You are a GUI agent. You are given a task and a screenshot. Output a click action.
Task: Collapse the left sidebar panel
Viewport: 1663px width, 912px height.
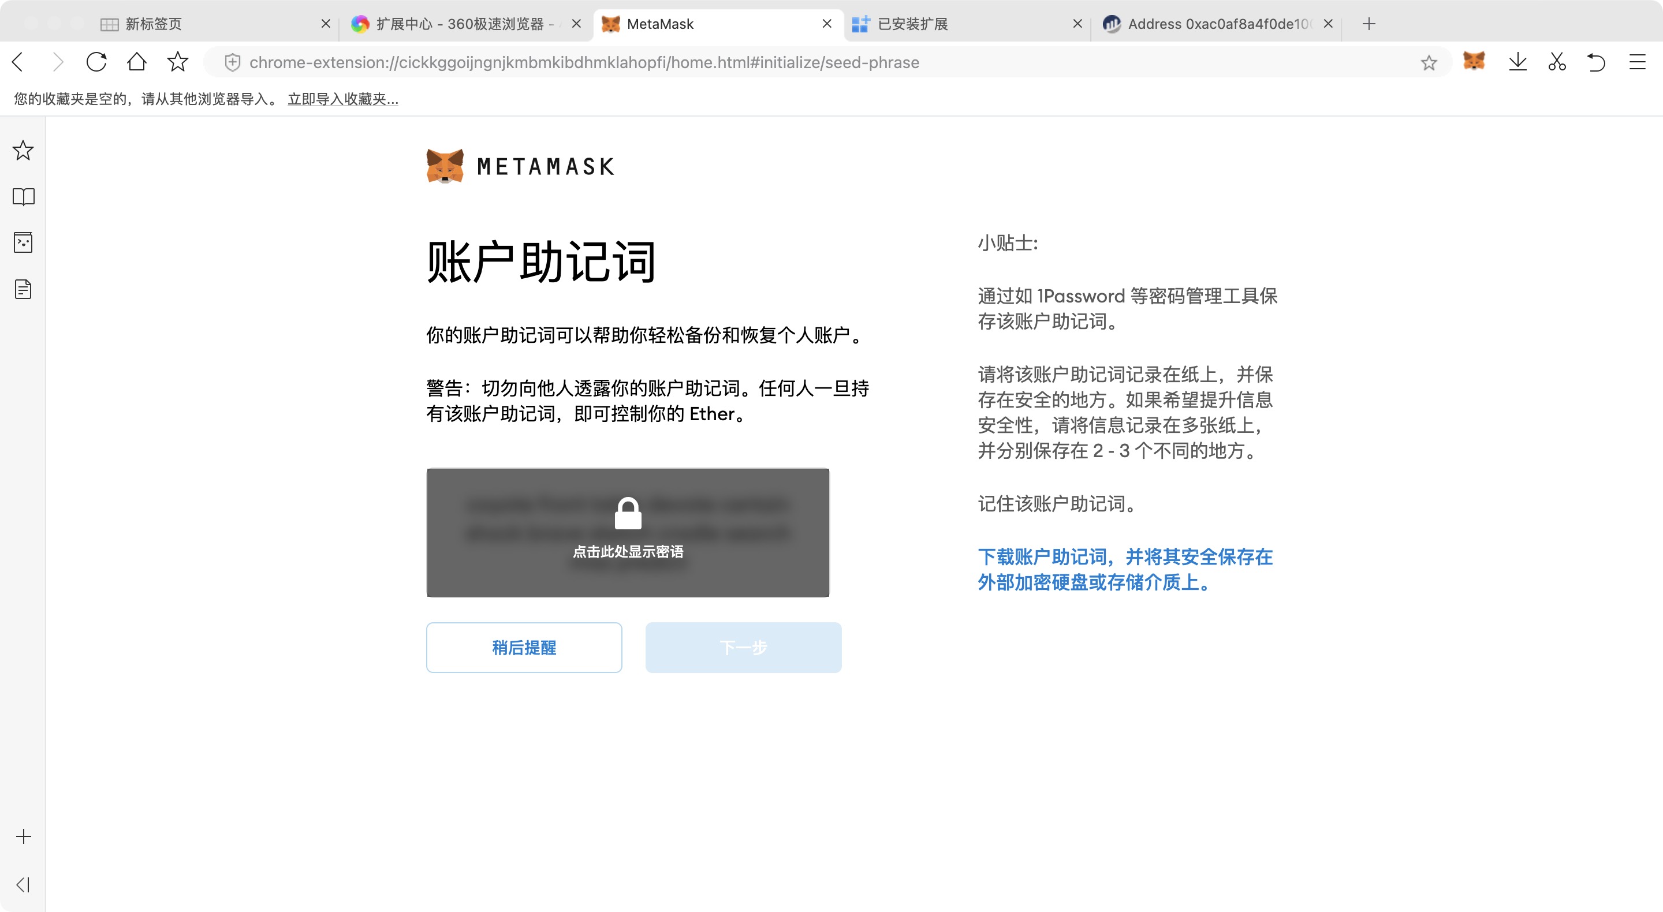(x=23, y=884)
